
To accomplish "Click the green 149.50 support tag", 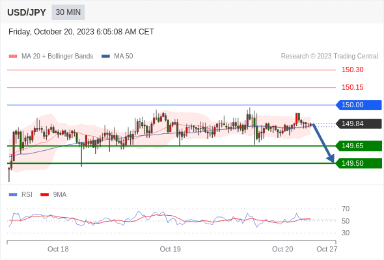I will tap(359, 163).
